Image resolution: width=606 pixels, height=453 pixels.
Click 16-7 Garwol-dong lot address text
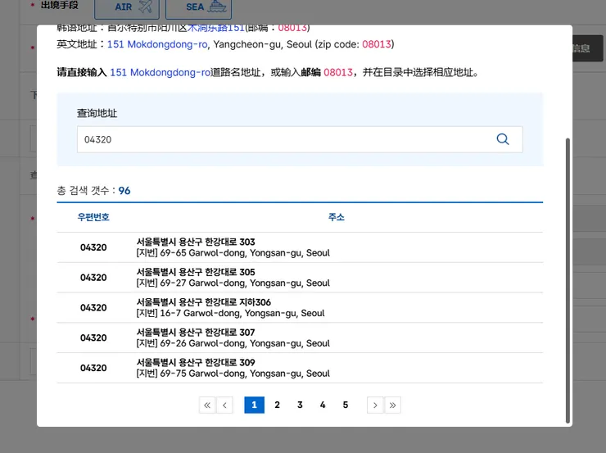coord(230,314)
